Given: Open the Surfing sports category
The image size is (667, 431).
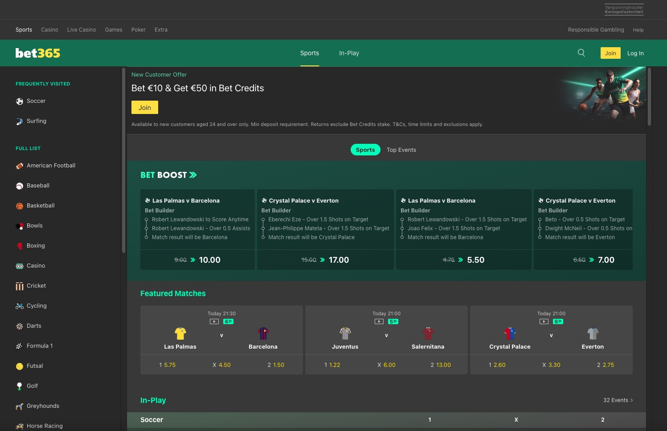Looking at the screenshot, I should pos(37,121).
